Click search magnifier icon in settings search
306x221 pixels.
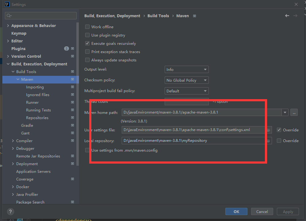point(9,16)
